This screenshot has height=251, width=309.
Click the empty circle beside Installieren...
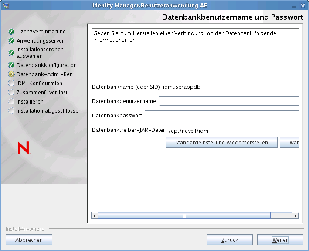point(11,101)
